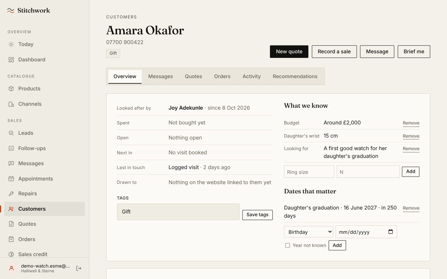
Task: Add the Birthday date entry
Action: point(337,246)
